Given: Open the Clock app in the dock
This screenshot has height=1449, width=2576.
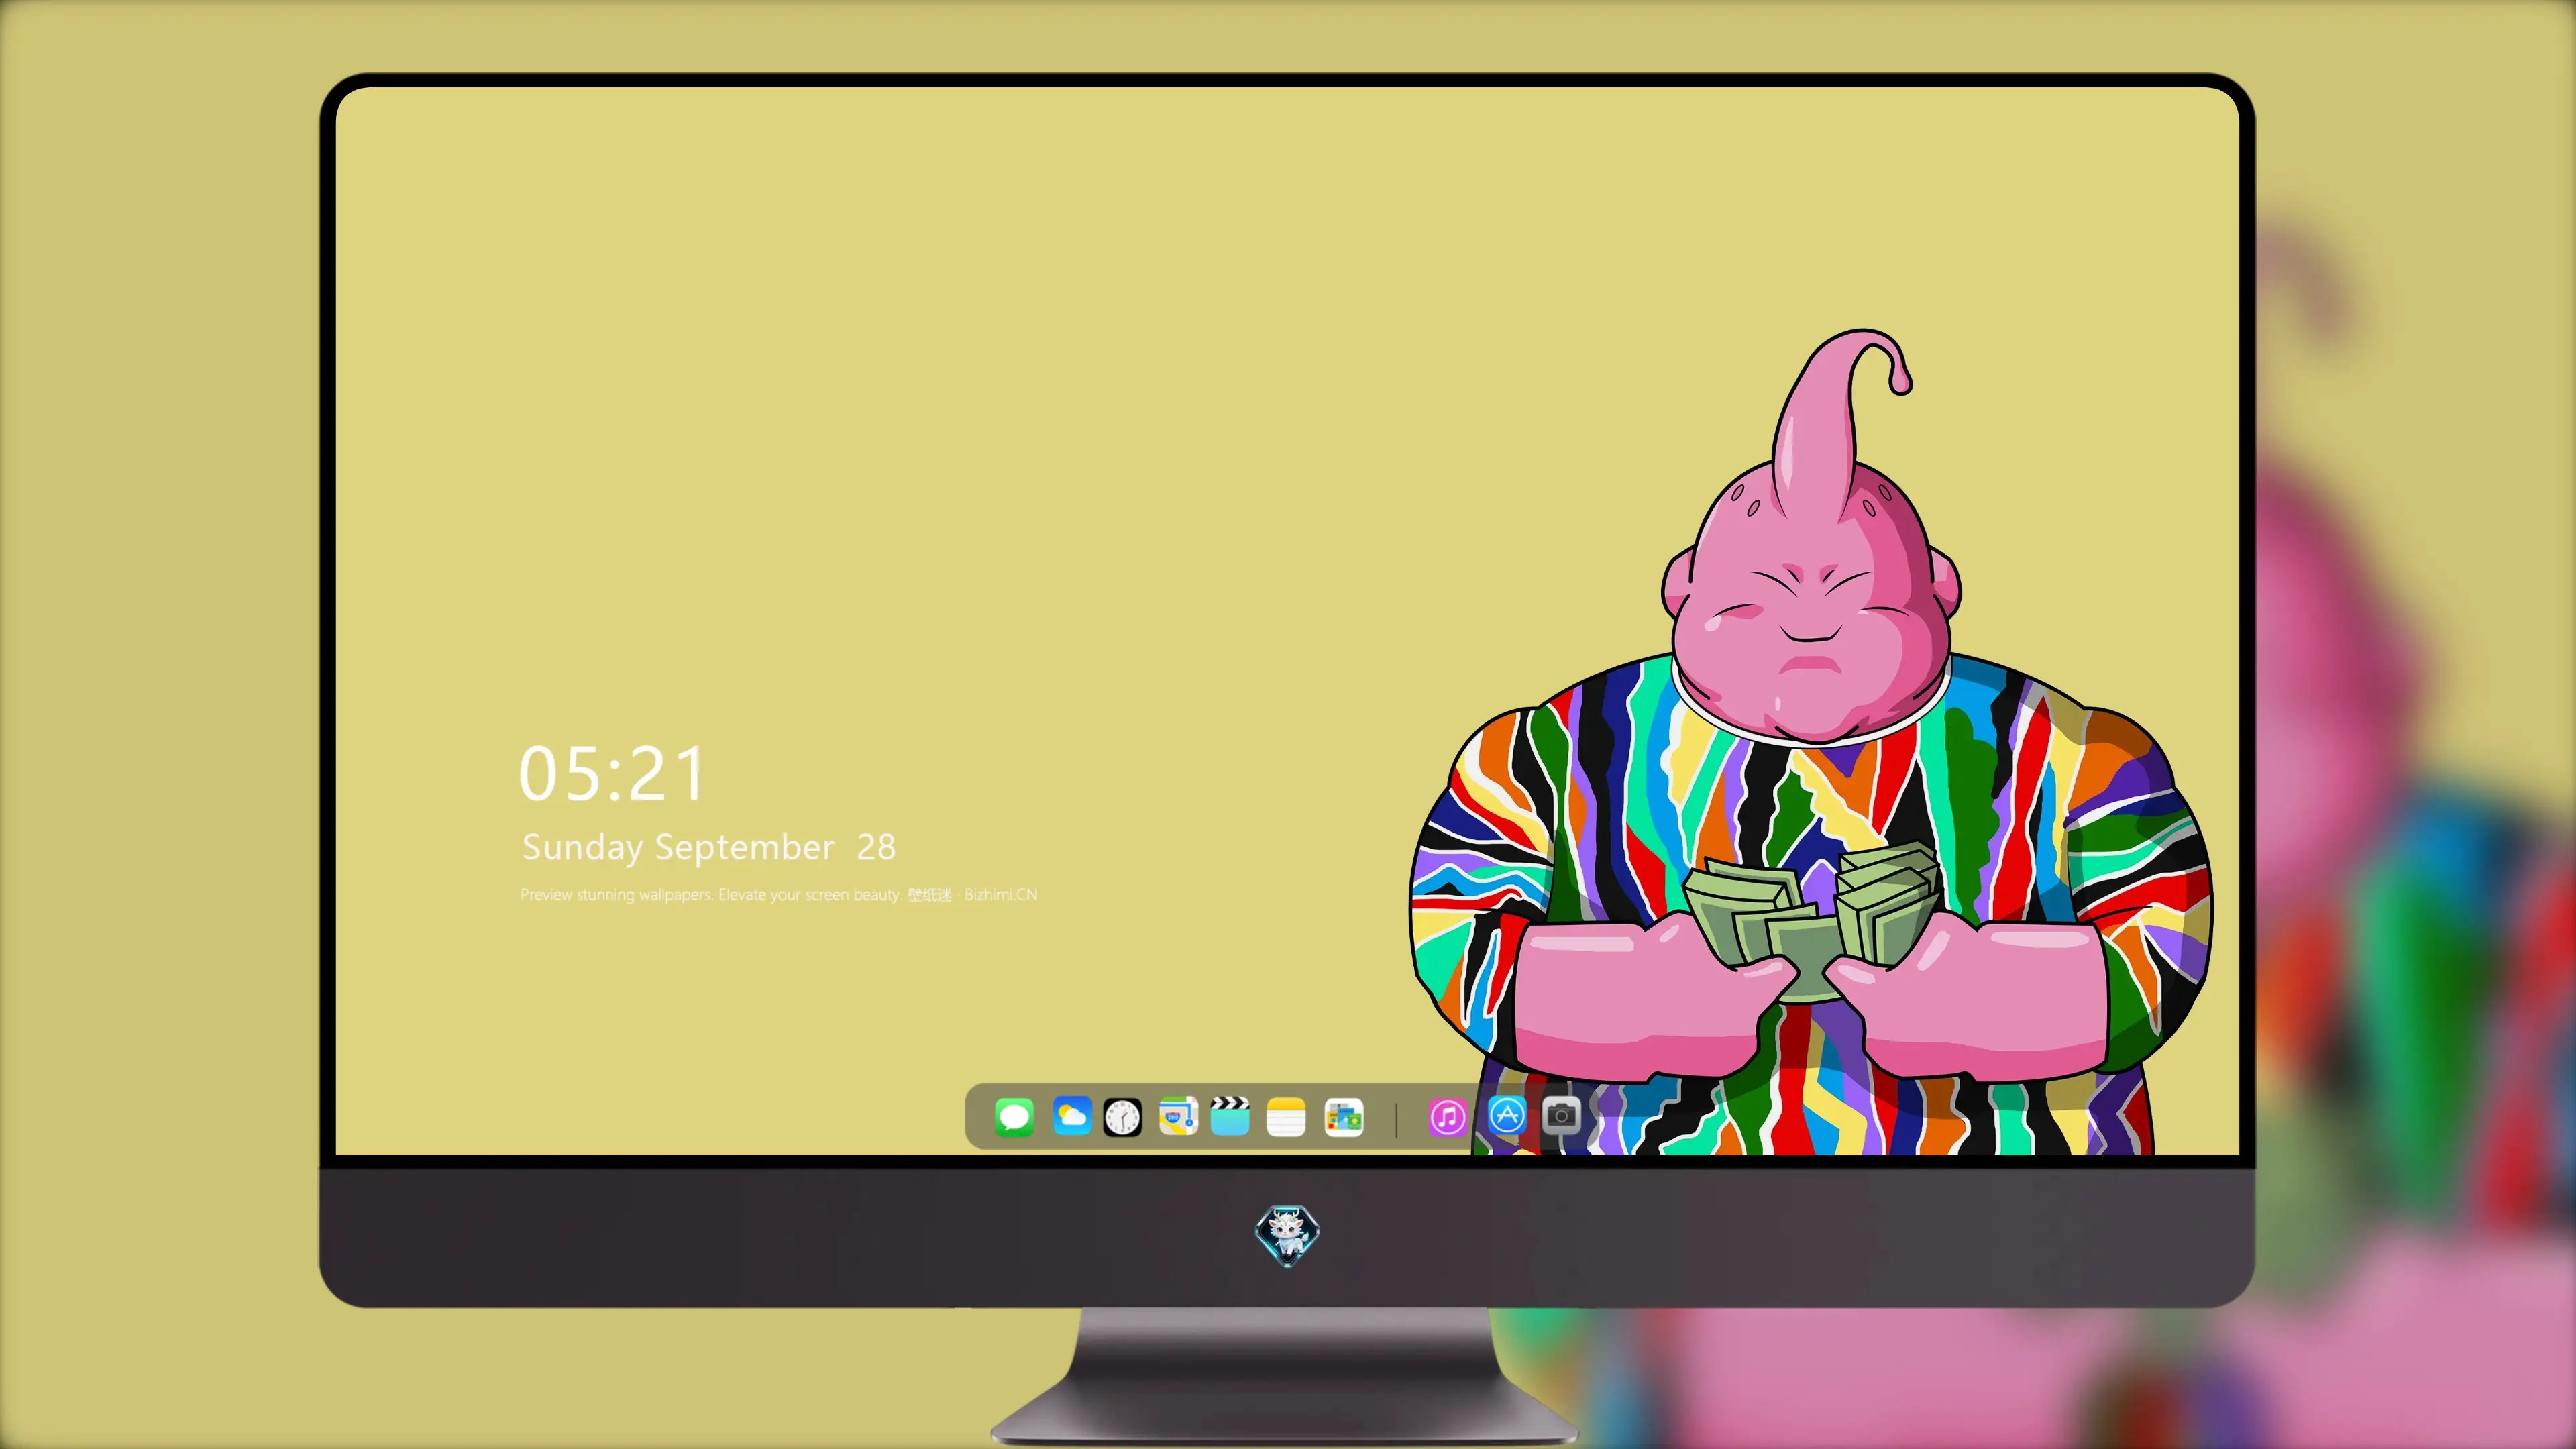Looking at the screenshot, I should pos(1122,1117).
